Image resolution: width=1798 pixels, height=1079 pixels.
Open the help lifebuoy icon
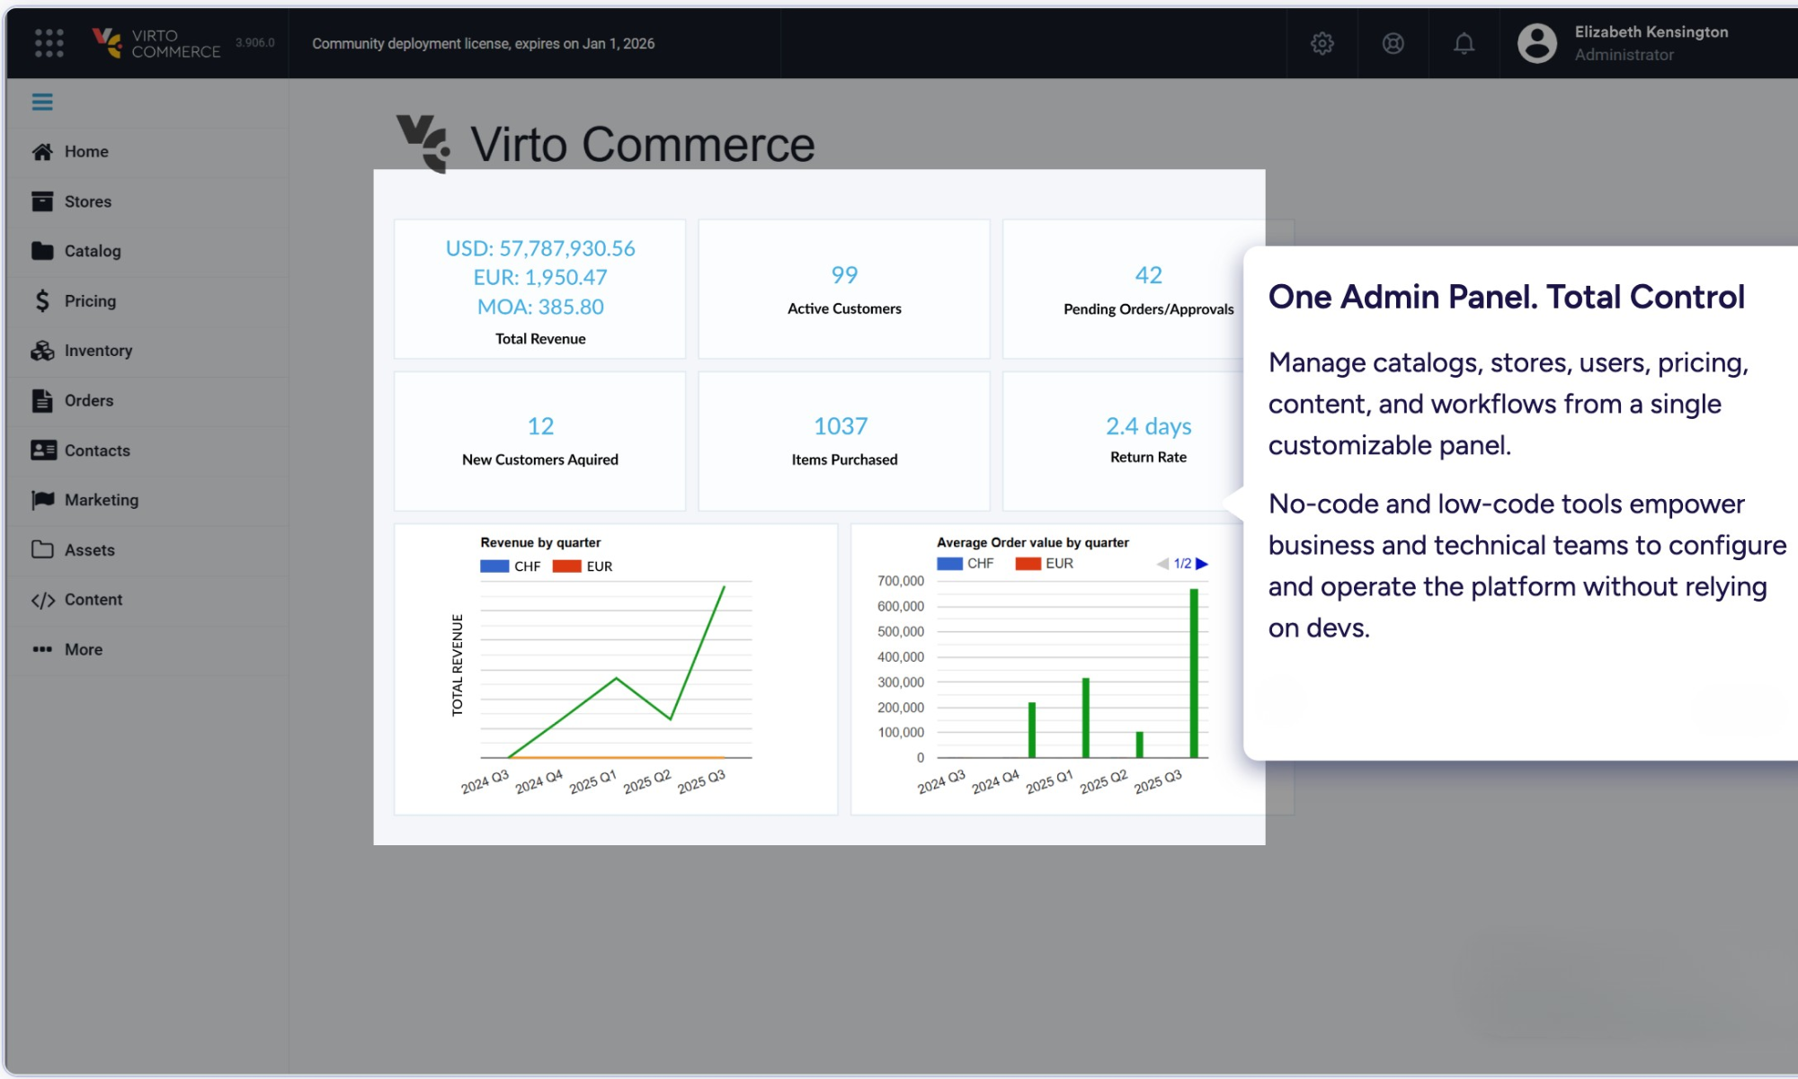(x=1393, y=43)
